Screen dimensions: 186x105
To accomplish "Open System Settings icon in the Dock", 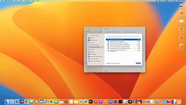I will click(115, 101).
